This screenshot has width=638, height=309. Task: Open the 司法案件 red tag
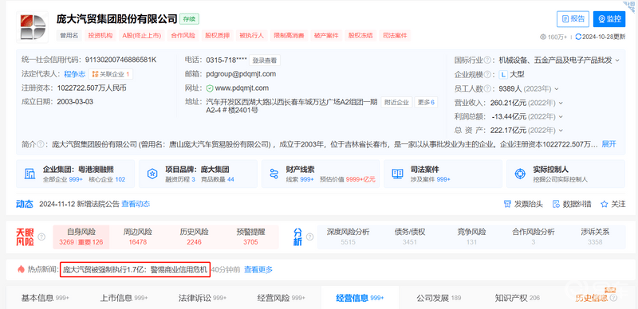[395, 36]
